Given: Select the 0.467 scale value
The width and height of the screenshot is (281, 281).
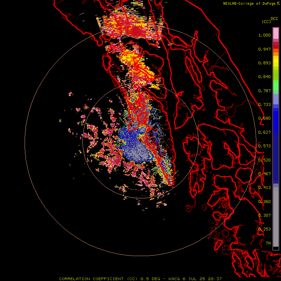Looking at the screenshot, I should click(264, 174).
